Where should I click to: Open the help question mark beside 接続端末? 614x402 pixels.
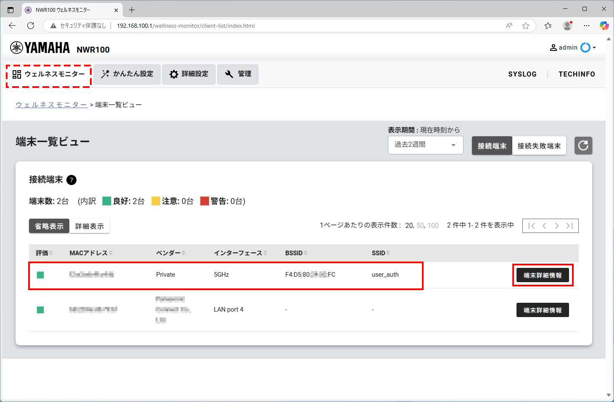(71, 180)
